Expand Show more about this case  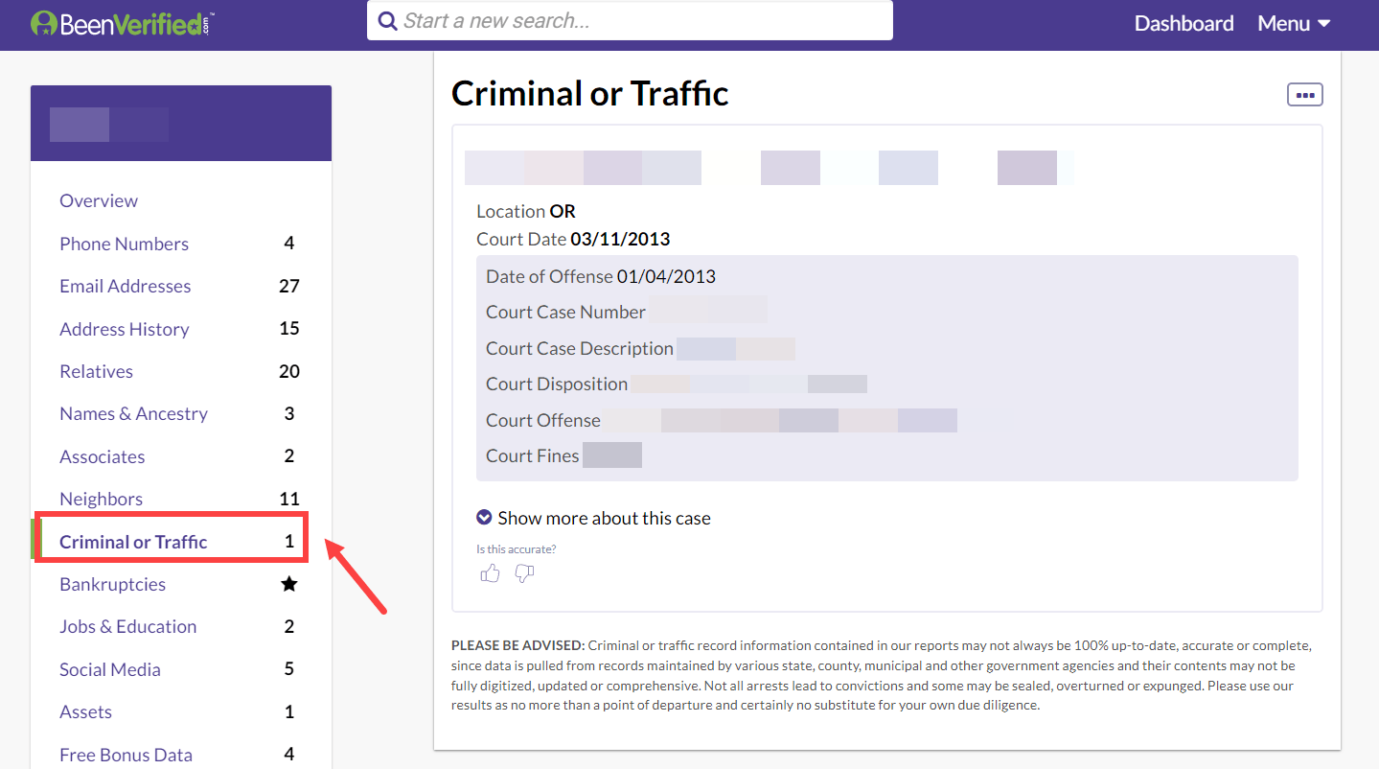593,518
